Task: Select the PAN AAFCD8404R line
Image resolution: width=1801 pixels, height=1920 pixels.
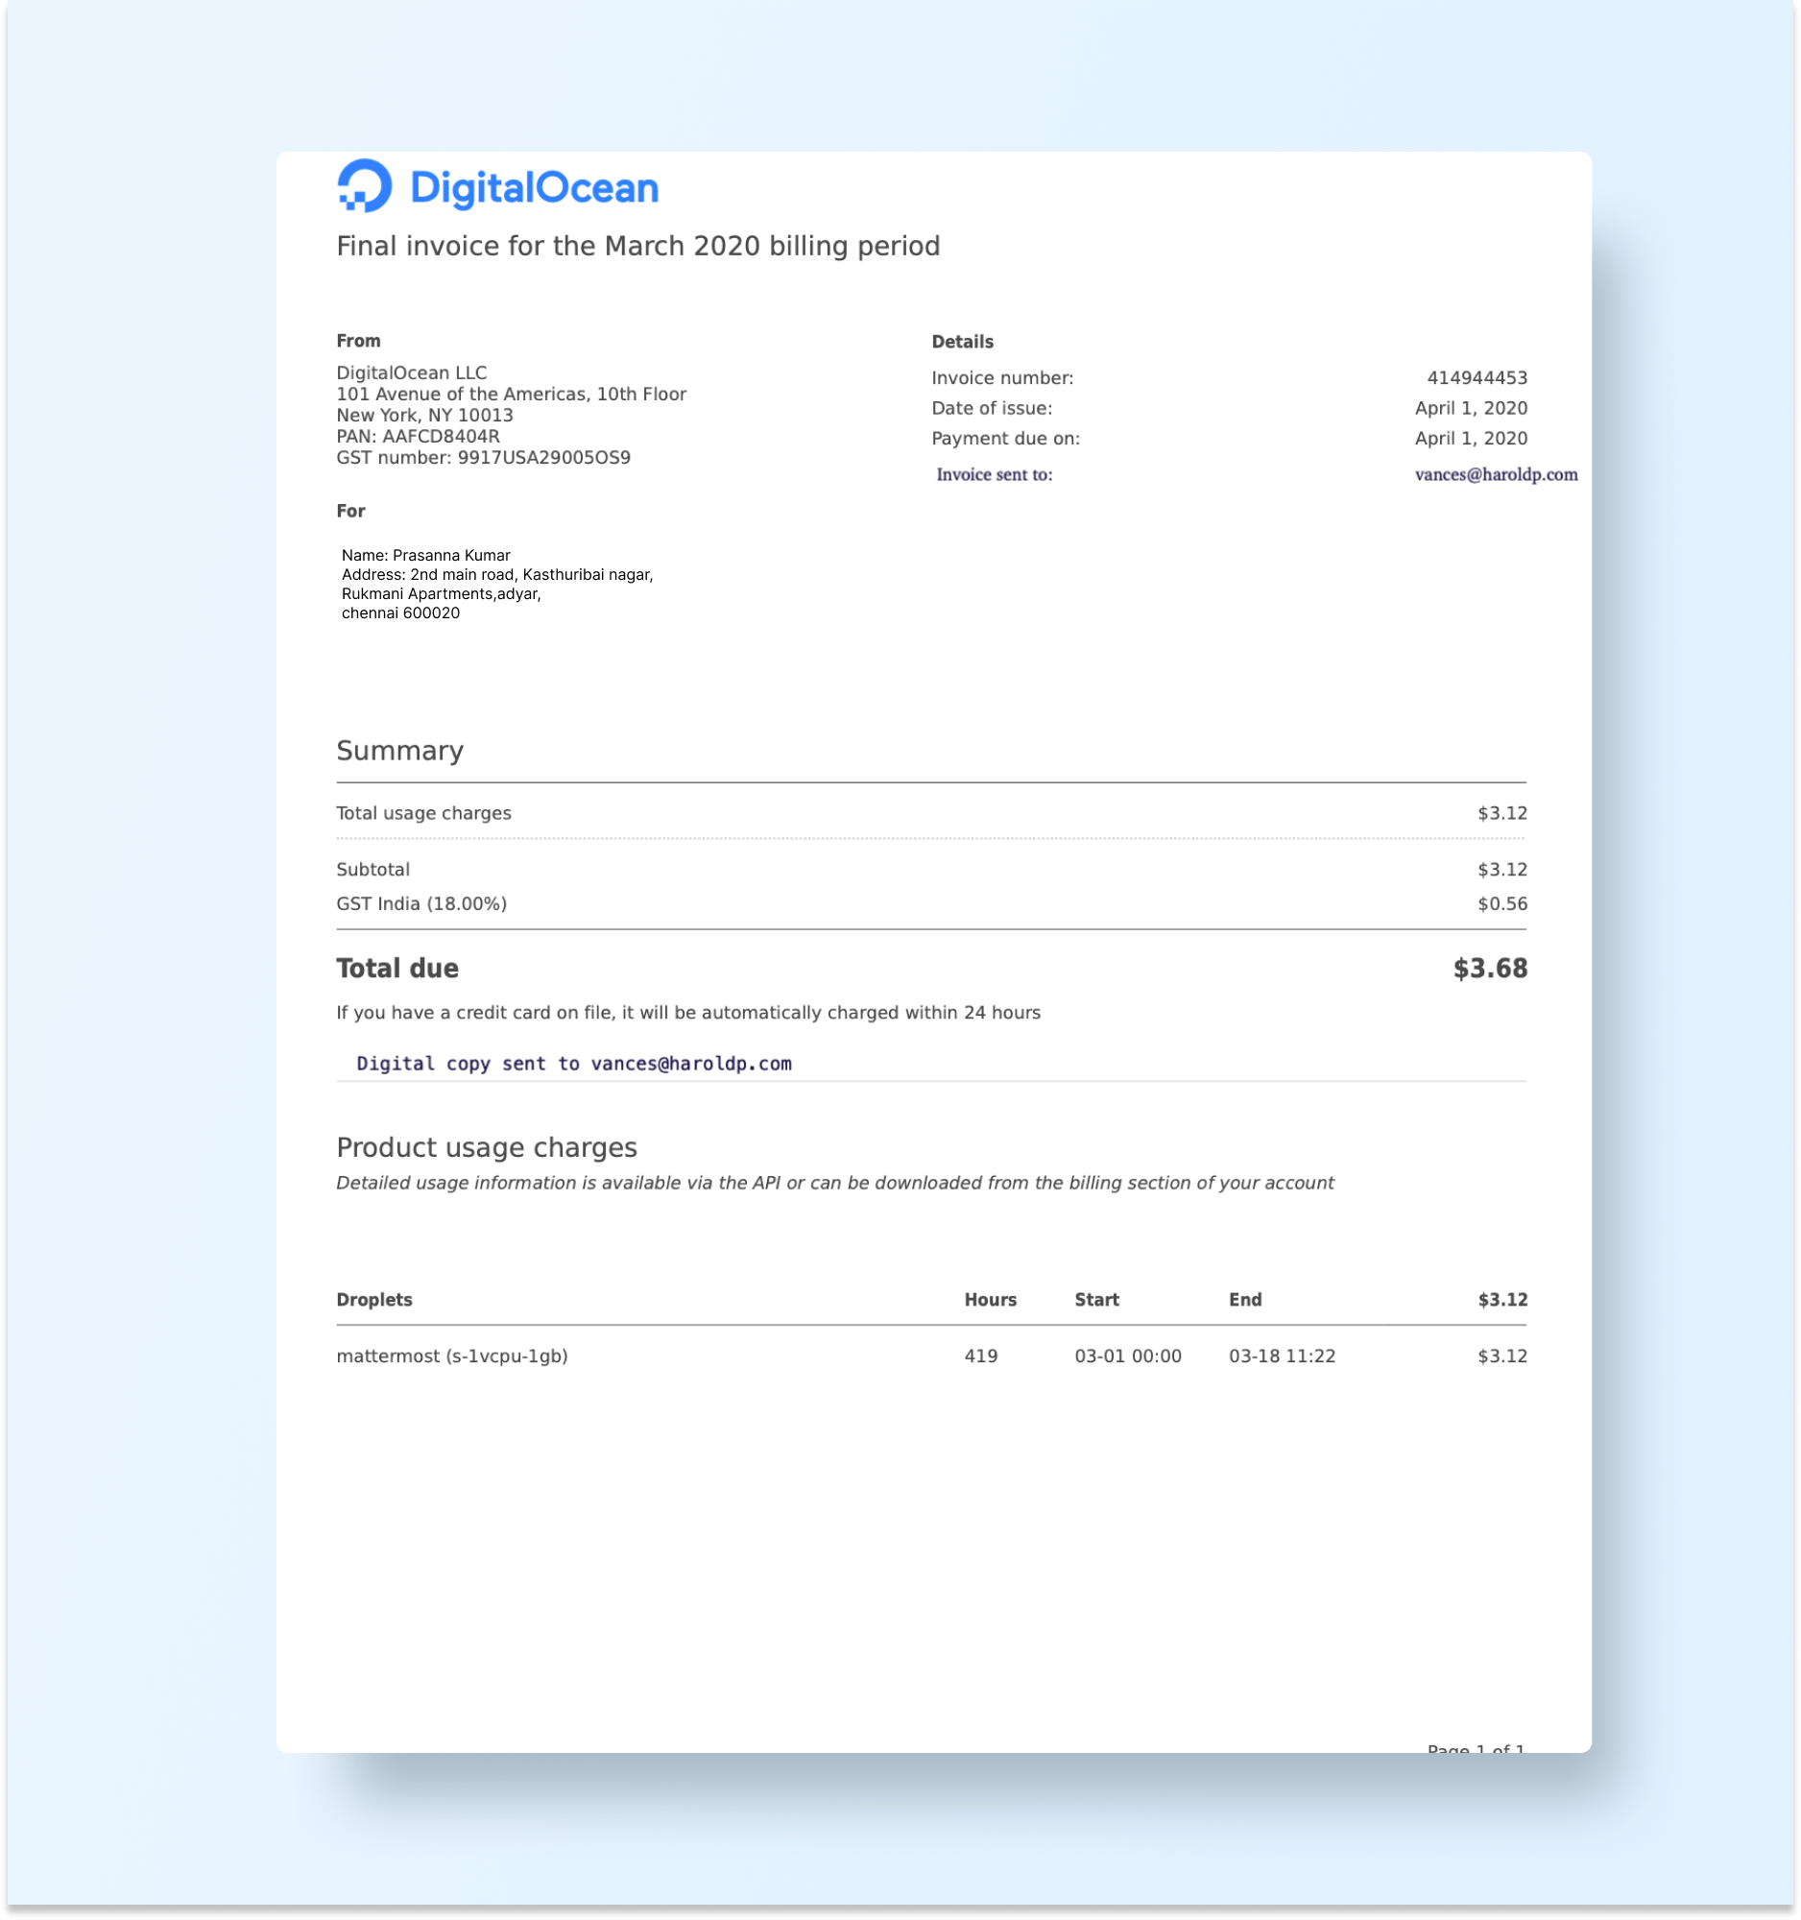Action: pos(418,437)
